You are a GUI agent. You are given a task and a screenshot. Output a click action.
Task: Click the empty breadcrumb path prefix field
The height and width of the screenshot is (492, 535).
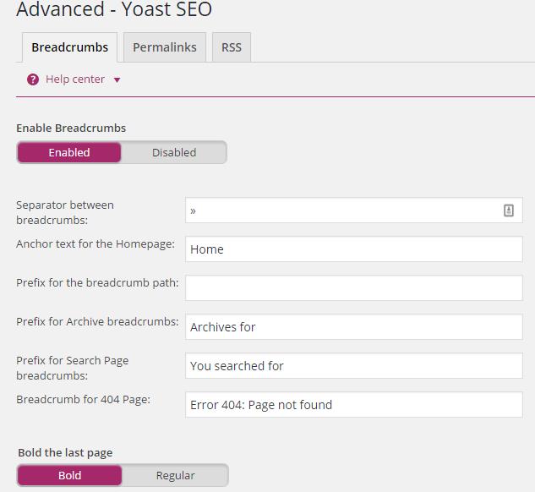354,288
